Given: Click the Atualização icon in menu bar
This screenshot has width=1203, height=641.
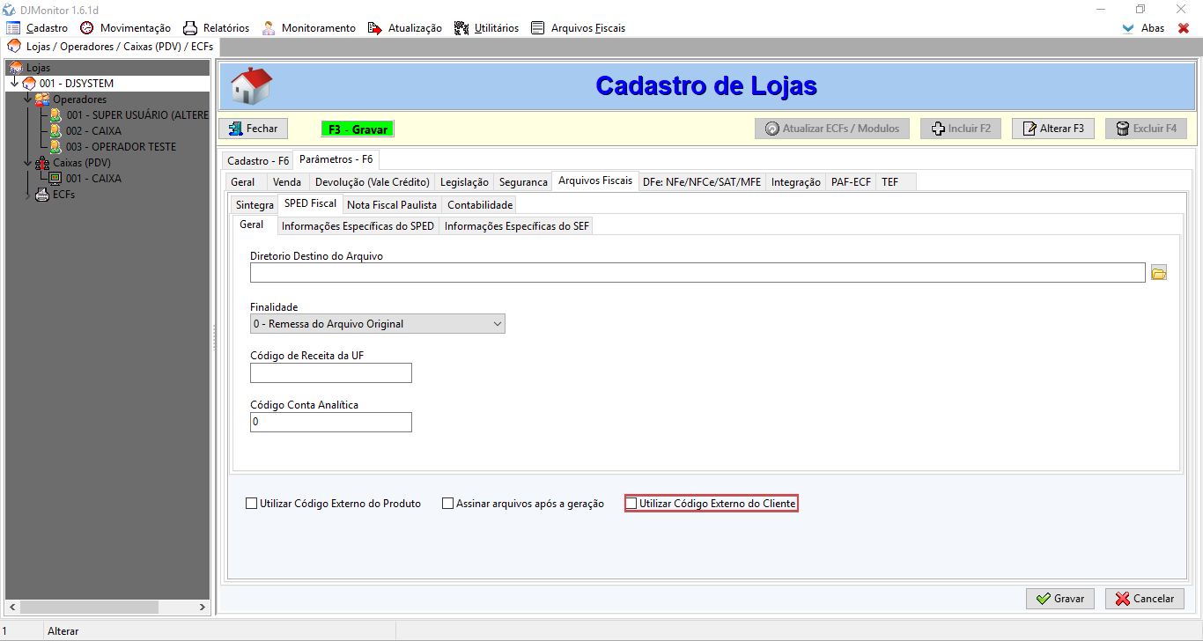Looking at the screenshot, I should click(375, 28).
